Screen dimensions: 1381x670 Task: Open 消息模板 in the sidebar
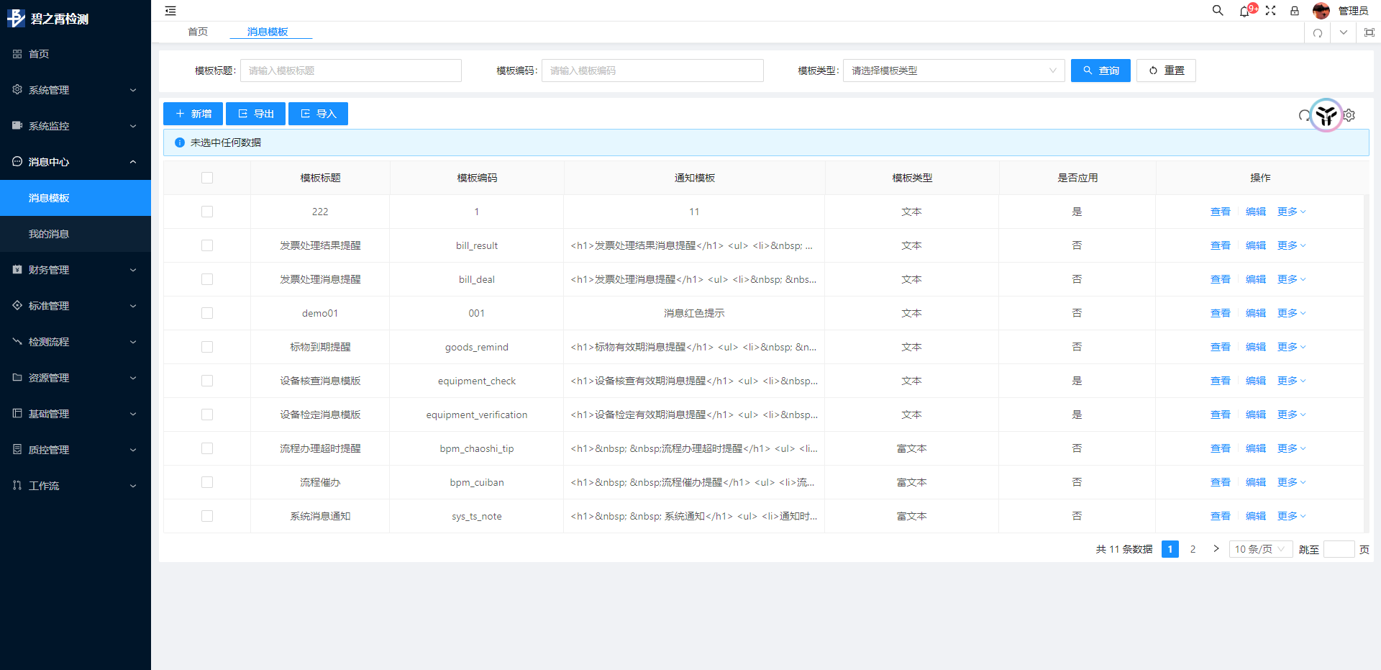pos(76,198)
